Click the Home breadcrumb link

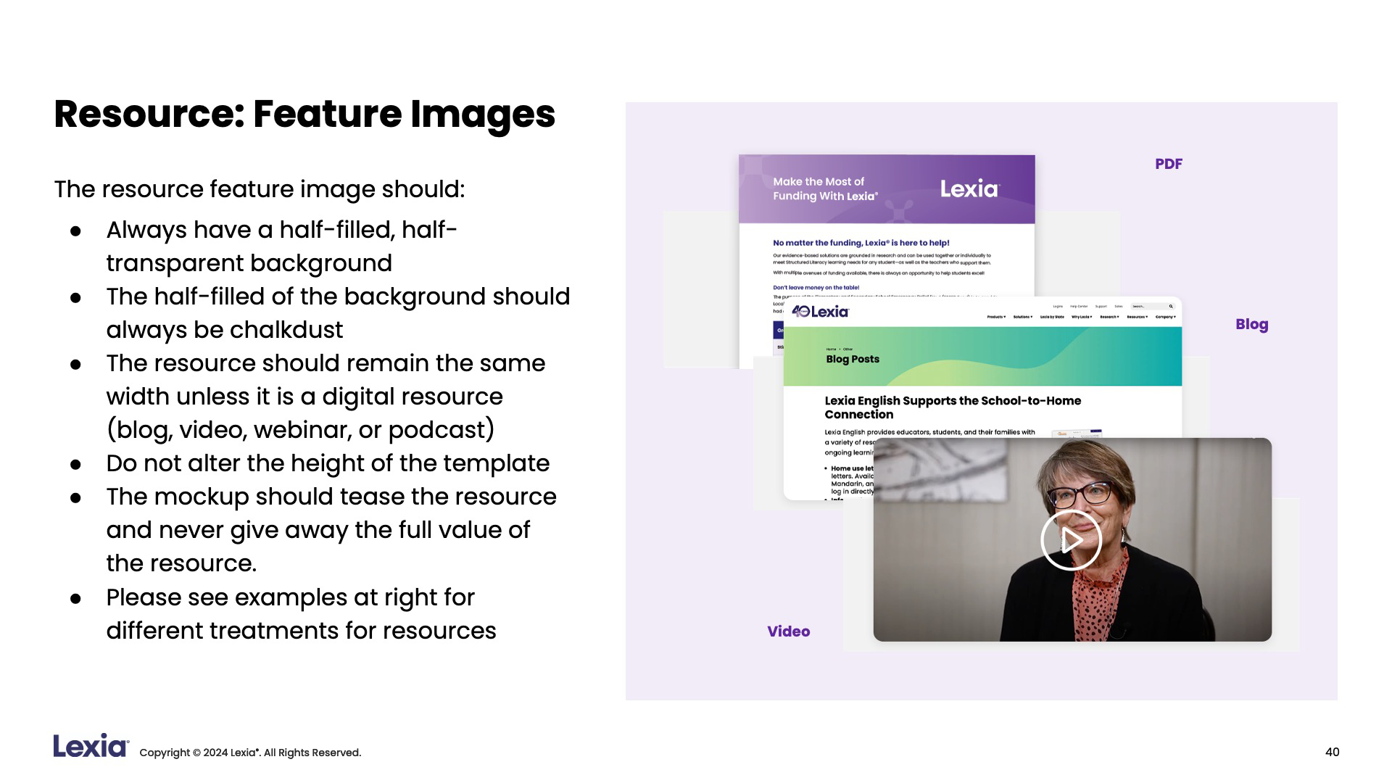[831, 349]
